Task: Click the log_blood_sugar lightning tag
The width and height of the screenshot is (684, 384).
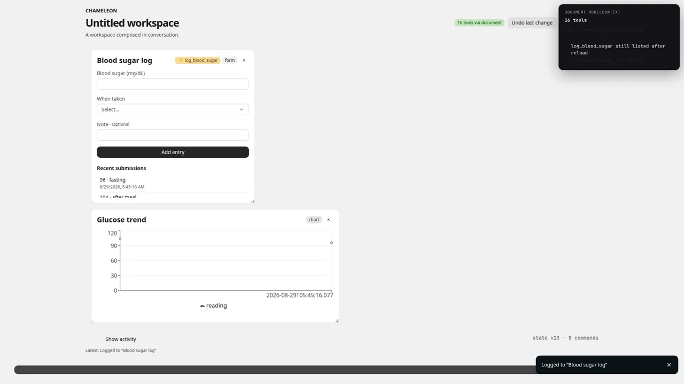Action: [198, 60]
